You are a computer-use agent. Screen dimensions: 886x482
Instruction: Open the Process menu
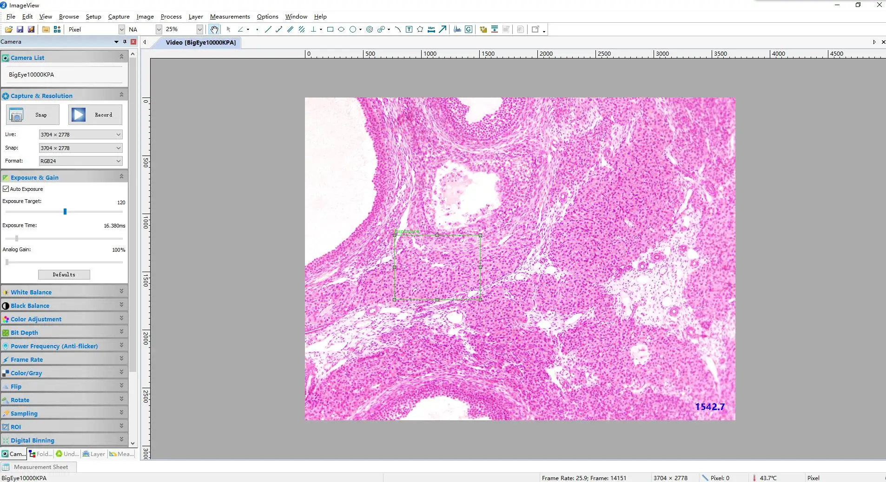click(171, 17)
